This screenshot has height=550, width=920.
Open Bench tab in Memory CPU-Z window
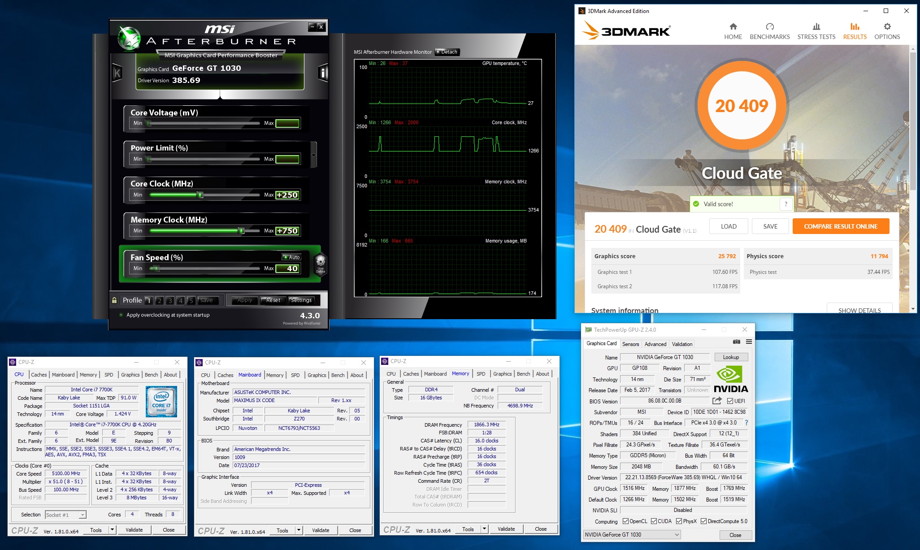523,374
